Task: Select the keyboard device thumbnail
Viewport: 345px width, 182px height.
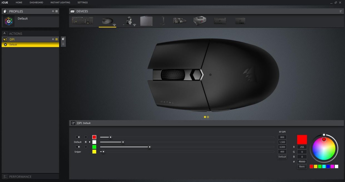Action: pyautogui.click(x=82, y=21)
